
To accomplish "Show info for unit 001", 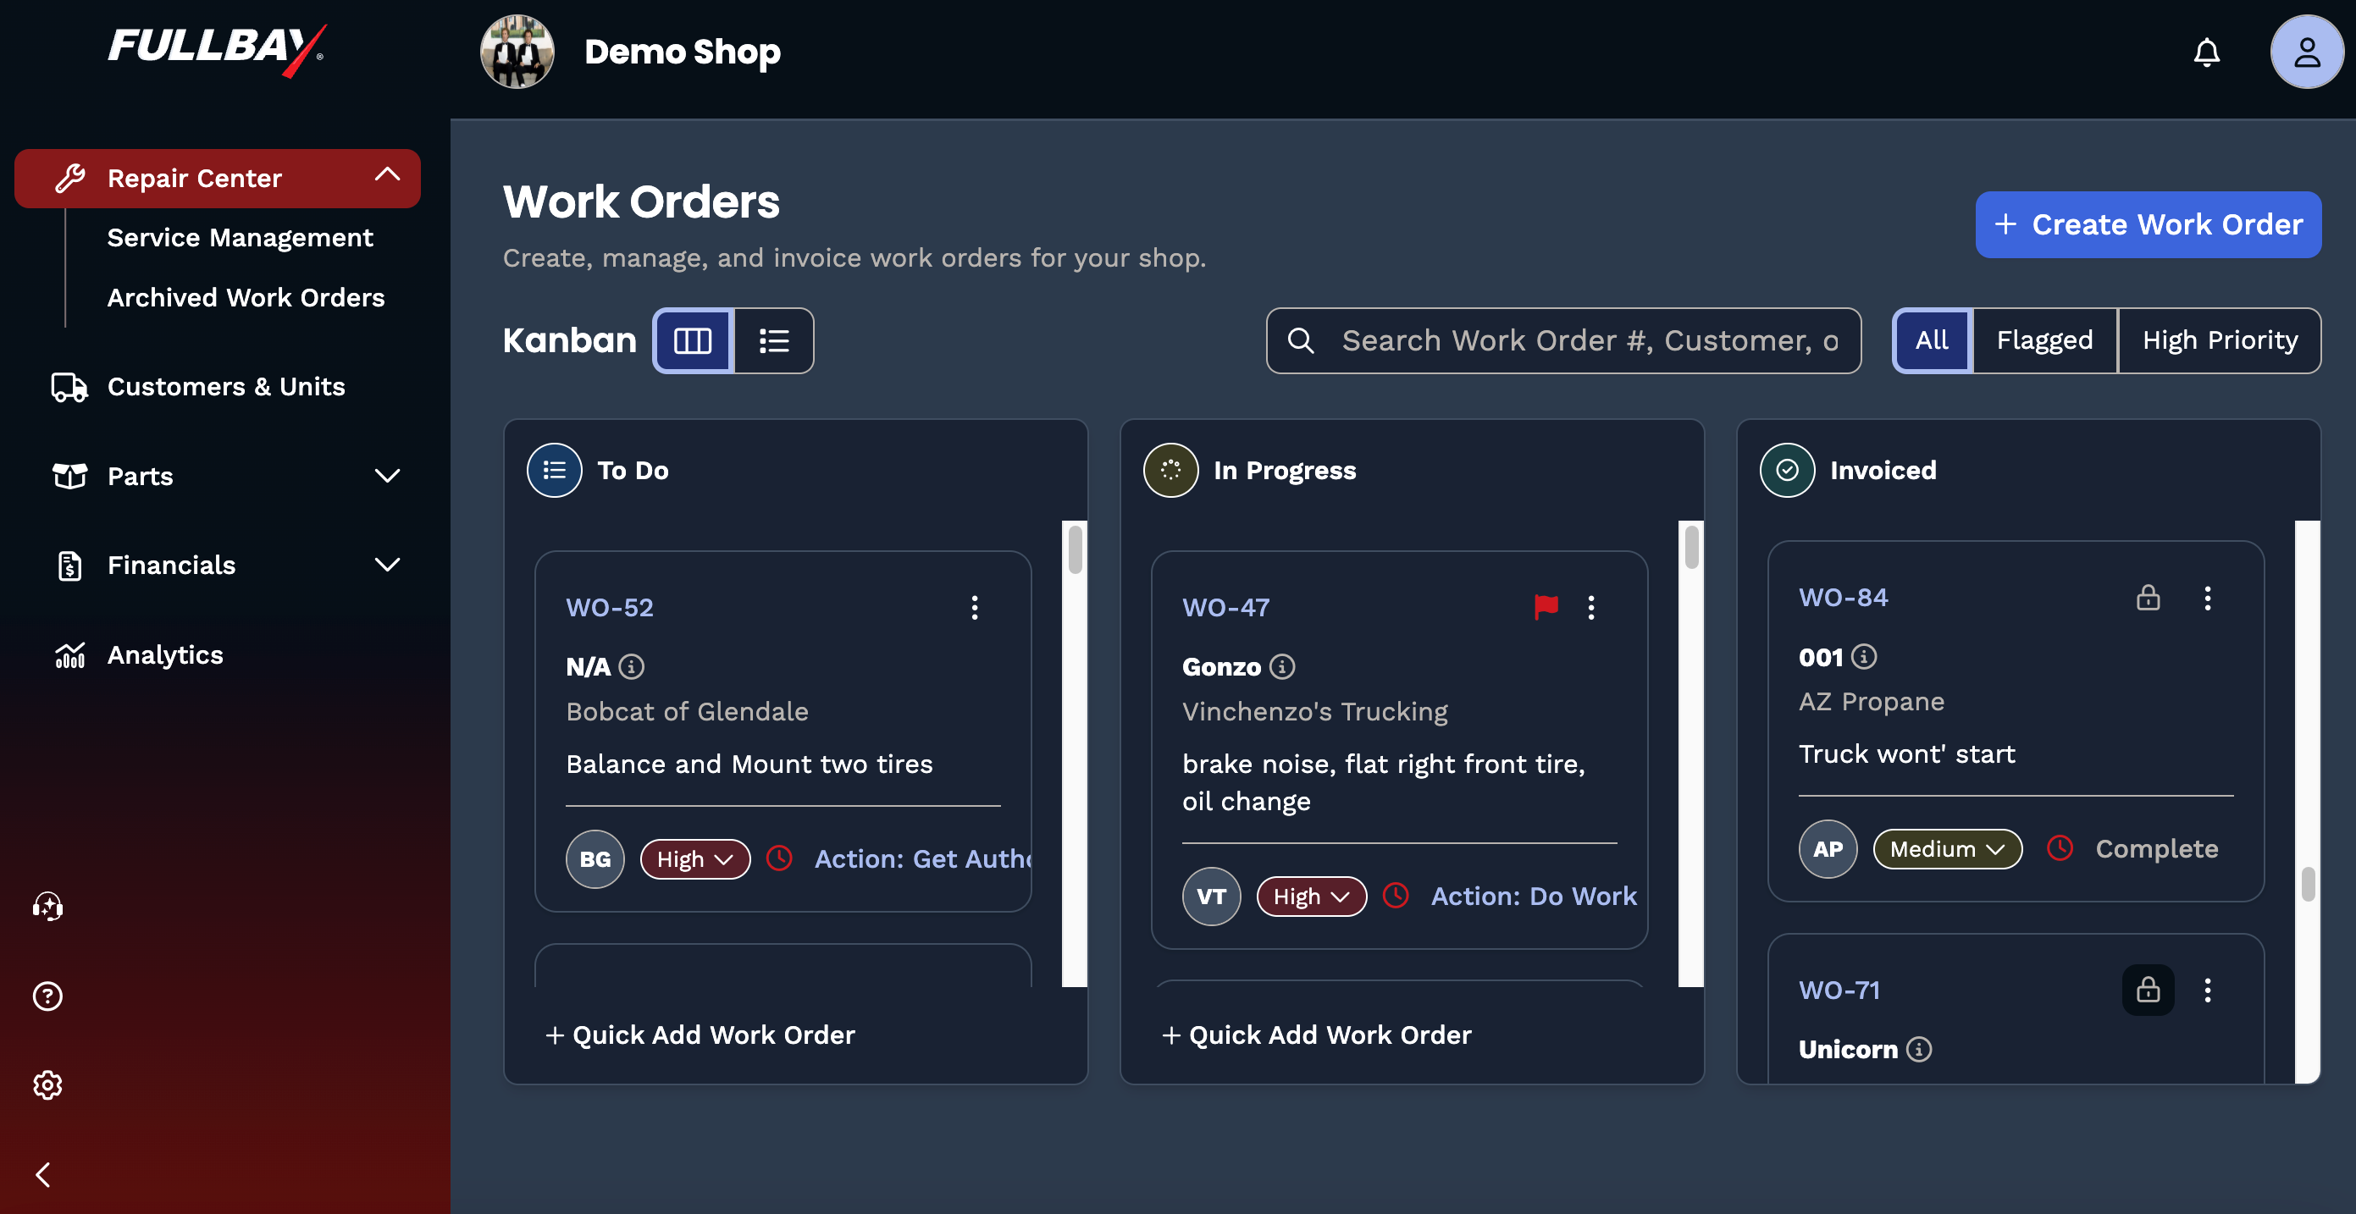I will click(x=1864, y=657).
